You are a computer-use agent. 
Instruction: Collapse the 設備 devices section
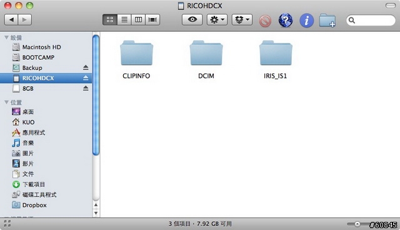coord(7,37)
